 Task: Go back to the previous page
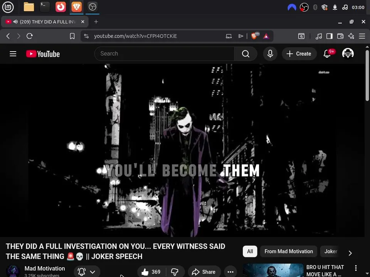point(8,36)
